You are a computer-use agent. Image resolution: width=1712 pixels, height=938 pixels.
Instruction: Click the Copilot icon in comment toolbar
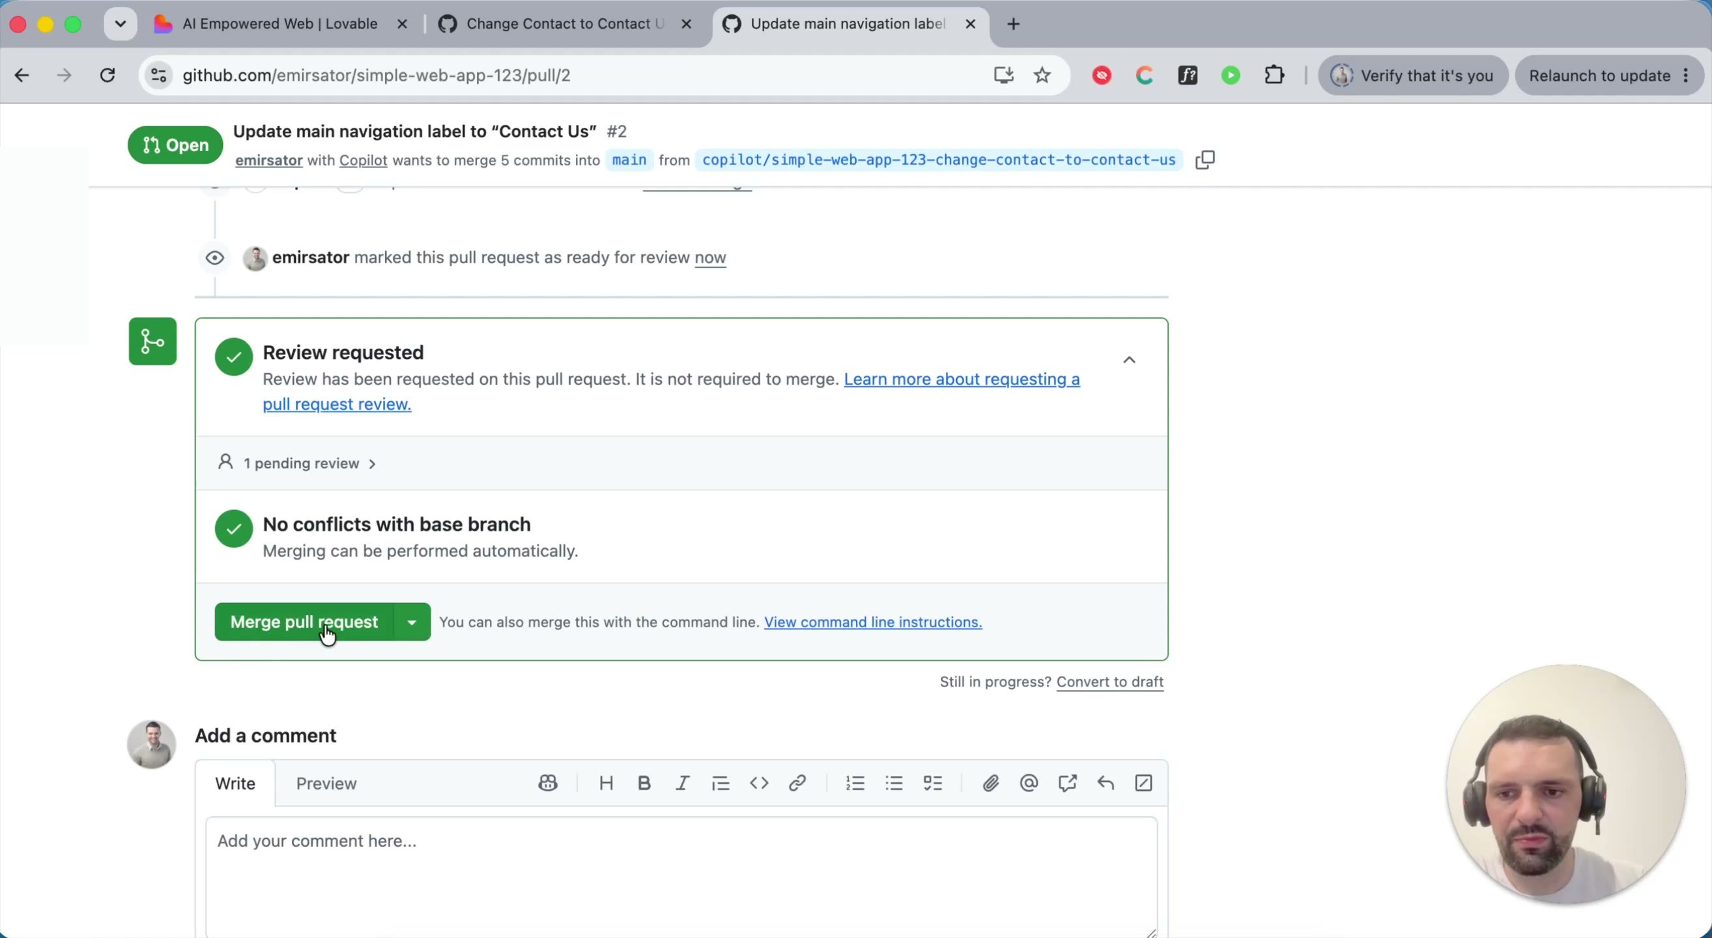(548, 783)
